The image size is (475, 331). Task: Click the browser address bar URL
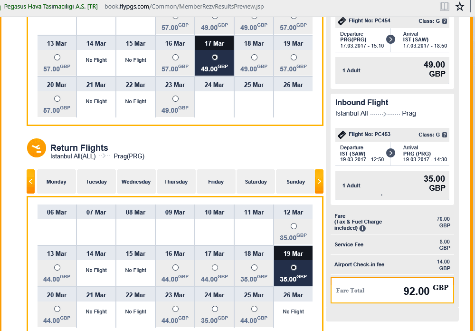click(x=184, y=6)
